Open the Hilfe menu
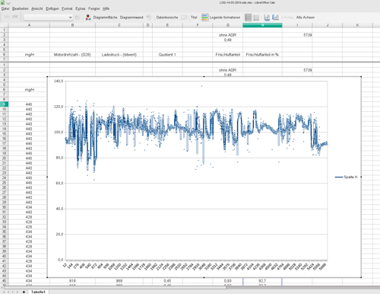This screenshot has height=294, width=380. tap(106, 8)
